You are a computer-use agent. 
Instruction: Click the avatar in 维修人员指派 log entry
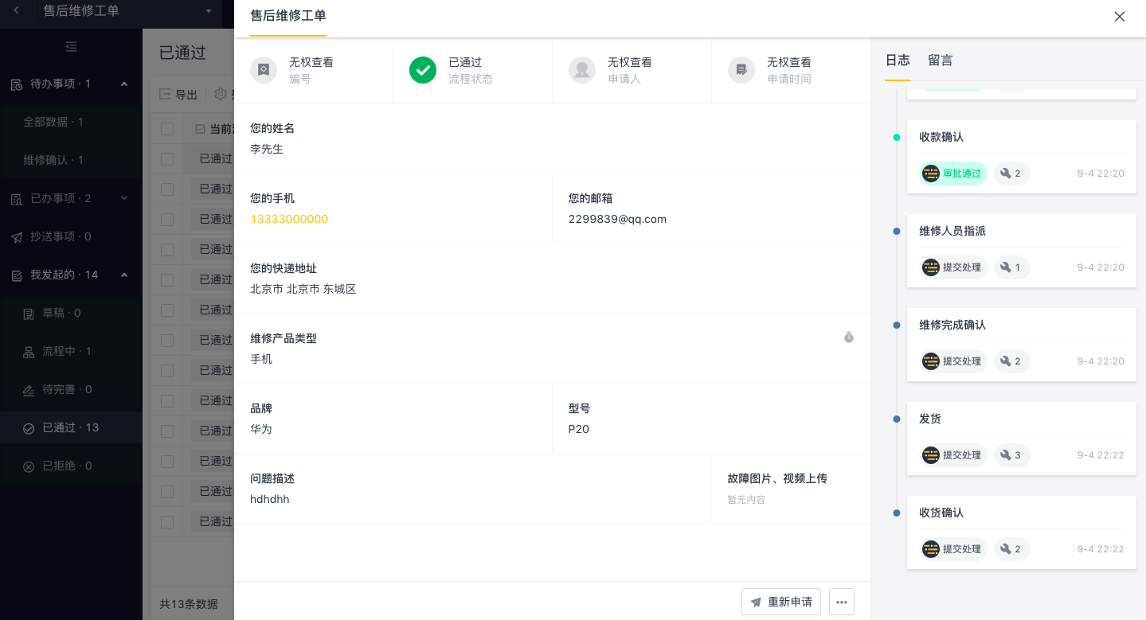(x=931, y=267)
